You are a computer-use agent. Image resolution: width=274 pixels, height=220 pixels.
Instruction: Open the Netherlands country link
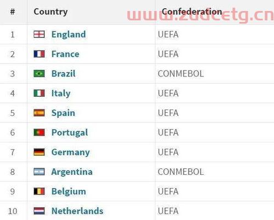[x=77, y=211]
